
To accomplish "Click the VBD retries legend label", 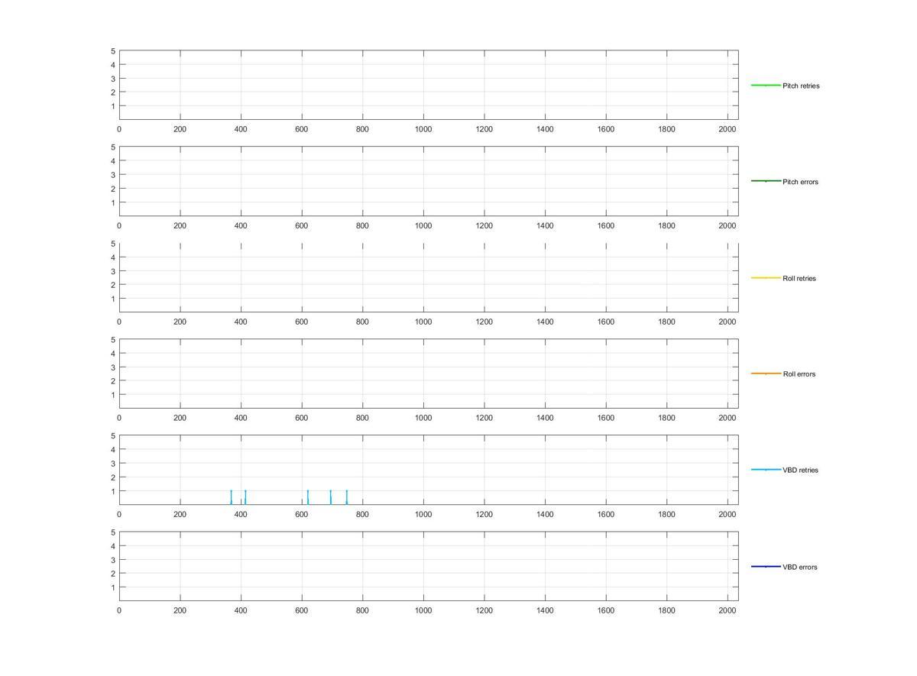I will coord(800,470).
